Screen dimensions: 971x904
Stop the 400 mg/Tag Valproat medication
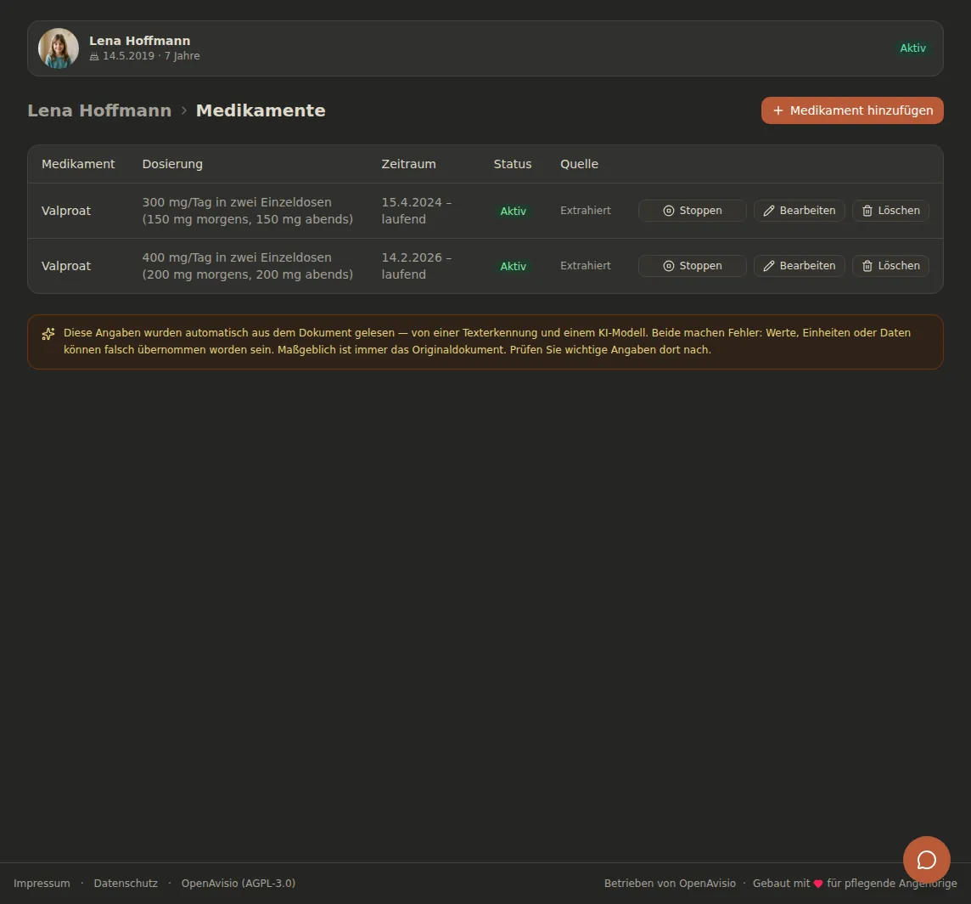point(693,266)
